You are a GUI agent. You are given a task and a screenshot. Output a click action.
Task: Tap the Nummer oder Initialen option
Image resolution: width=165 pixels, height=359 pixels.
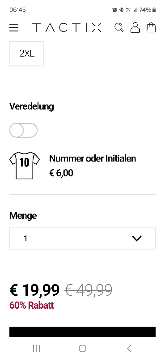click(93, 158)
